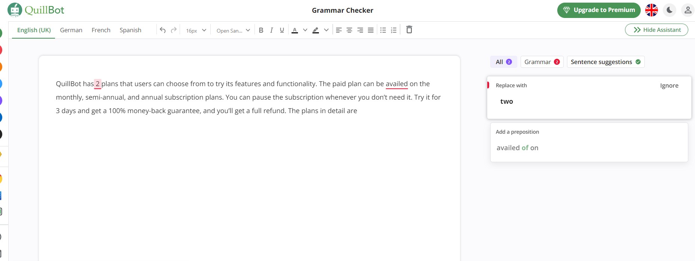The width and height of the screenshot is (695, 261).
Task: Expand the highlight colour dropdown arrow
Action: [x=326, y=30]
